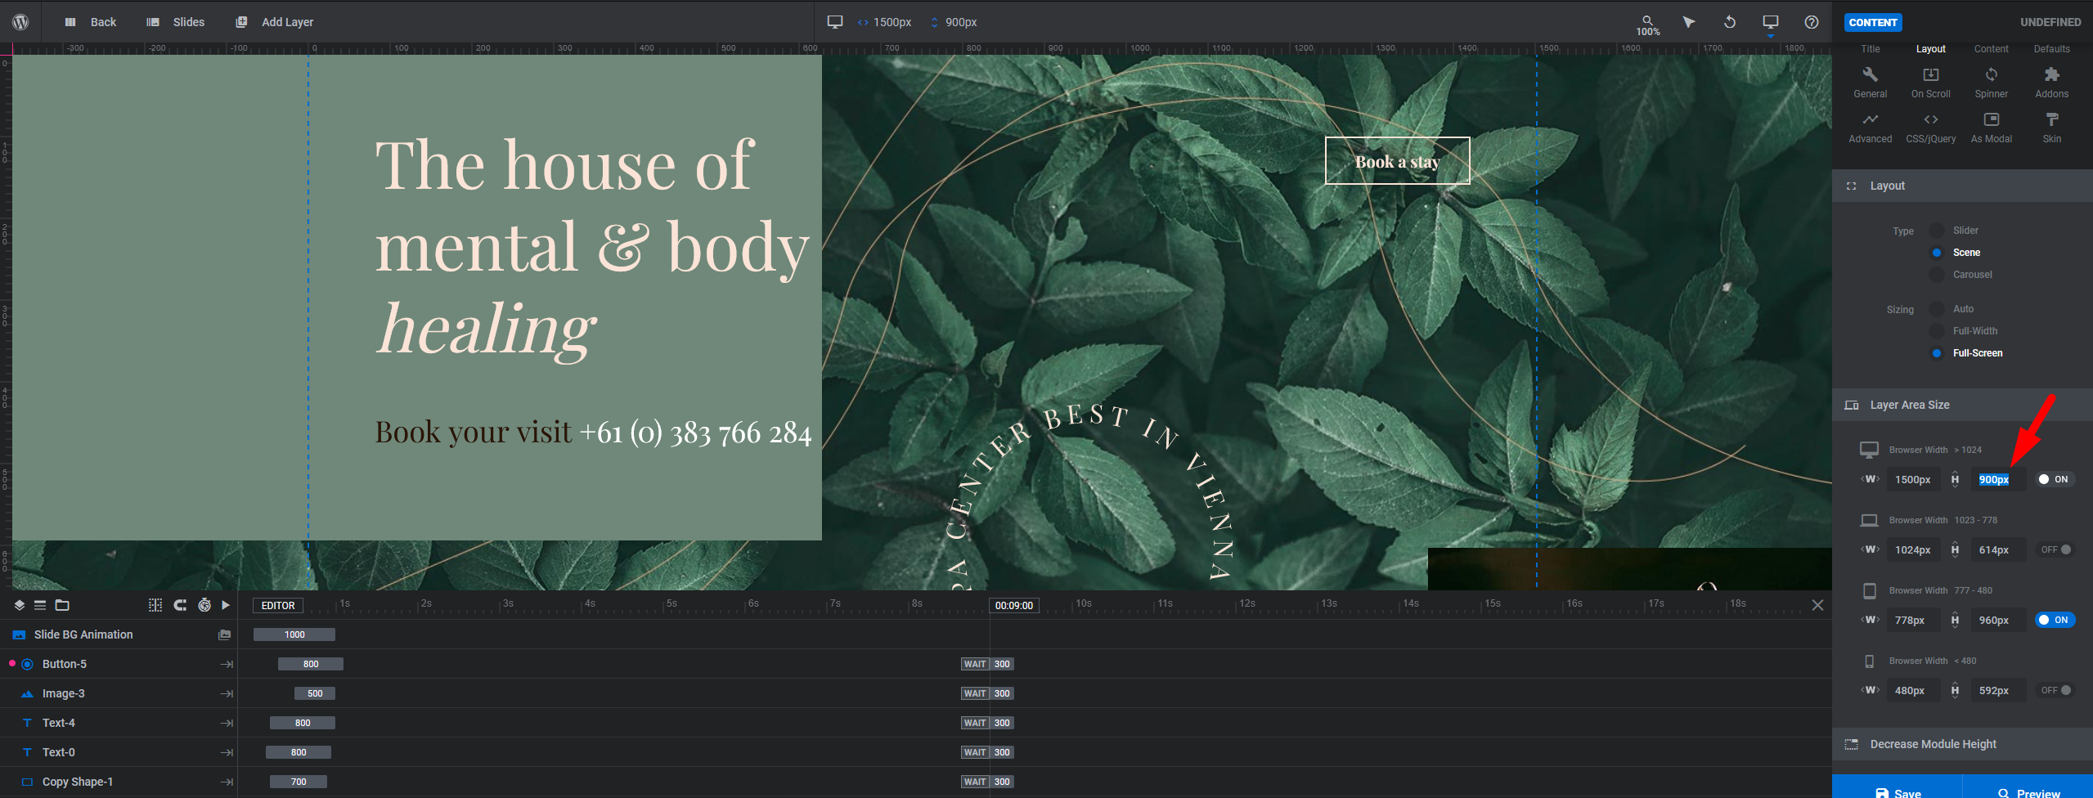Click the 00:09:00 timeline time marker
Image resolution: width=2093 pixels, height=798 pixels.
pyautogui.click(x=1014, y=606)
